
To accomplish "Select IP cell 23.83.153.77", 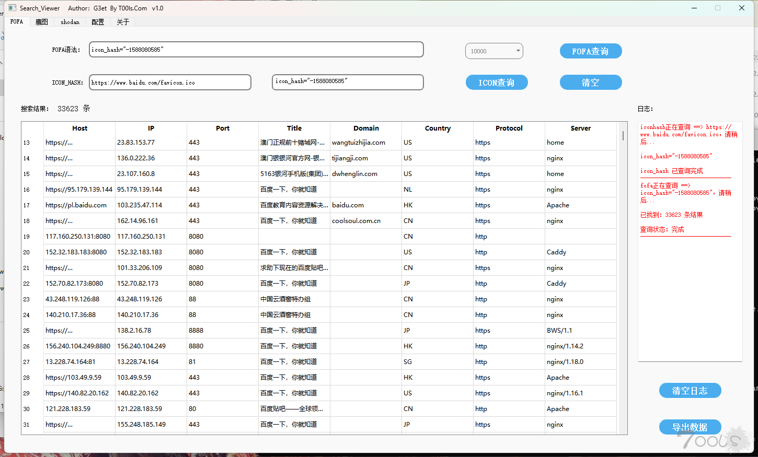I will (x=151, y=143).
